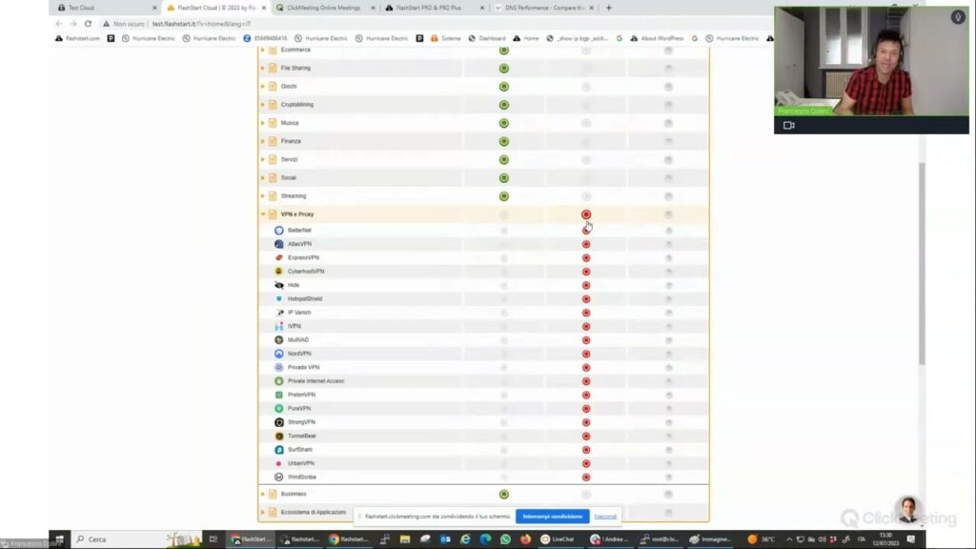The image size is (976, 549).
Task: Click the stop screen sharing button
Action: point(552,517)
